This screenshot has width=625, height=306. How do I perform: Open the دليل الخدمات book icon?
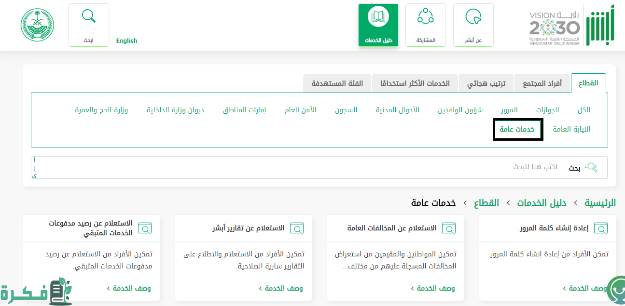(x=378, y=17)
